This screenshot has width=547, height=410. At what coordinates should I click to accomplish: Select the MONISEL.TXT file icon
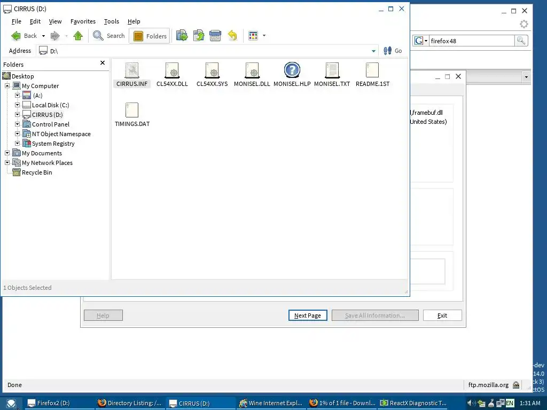[332, 70]
